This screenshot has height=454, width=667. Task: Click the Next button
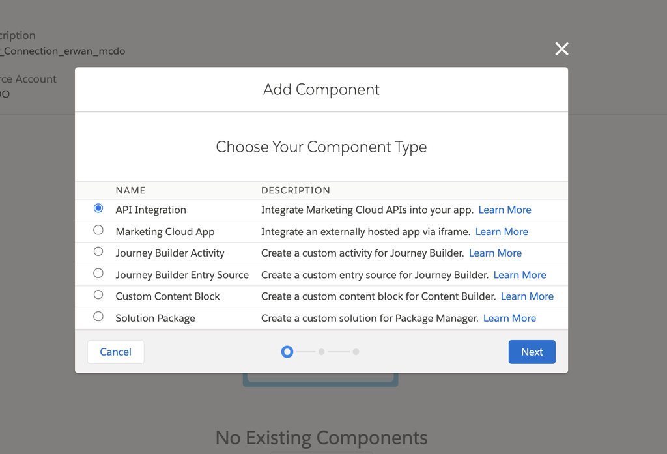[x=532, y=352]
